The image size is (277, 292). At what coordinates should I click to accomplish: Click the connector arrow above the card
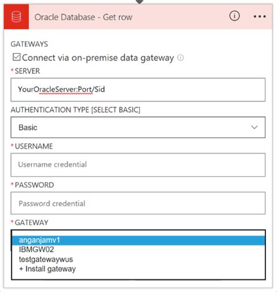coord(140,2)
